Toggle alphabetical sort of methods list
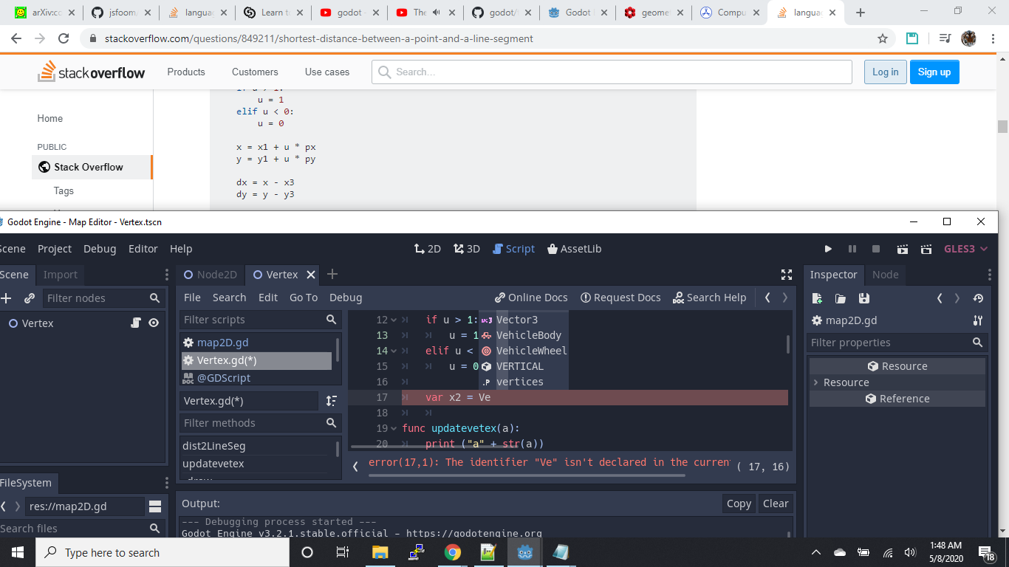1009x567 pixels. (x=332, y=401)
